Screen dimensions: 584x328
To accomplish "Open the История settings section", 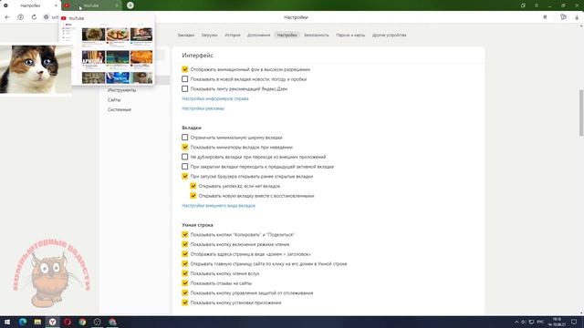I will [x=233, y=35].
